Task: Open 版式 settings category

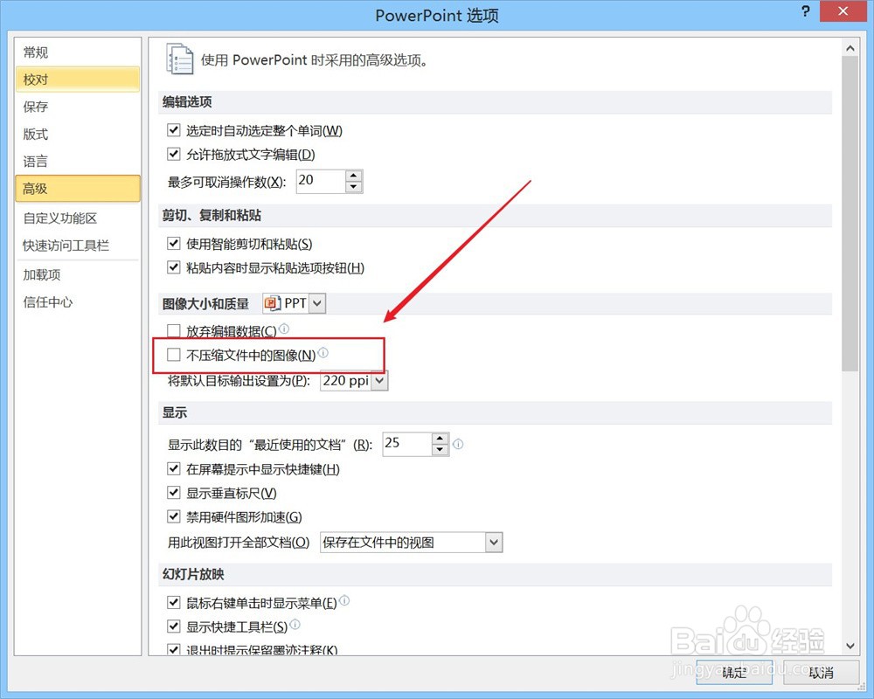Action: [x=78, y=134]
